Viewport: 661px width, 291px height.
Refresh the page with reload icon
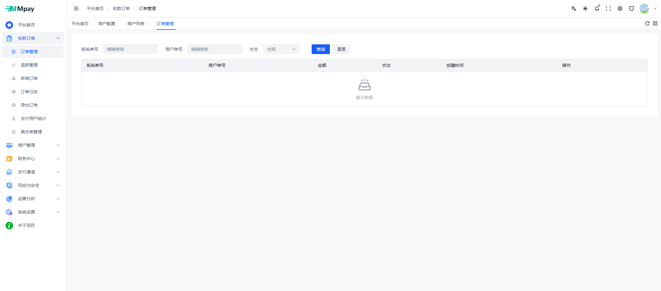(x=647, y=23)
